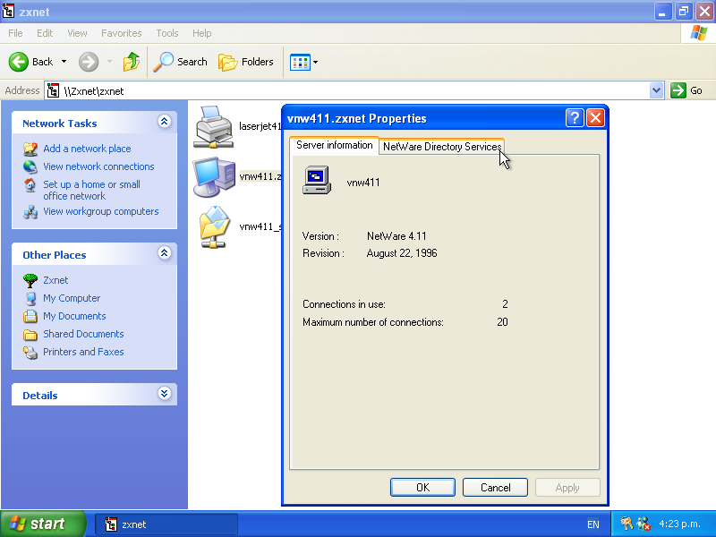Click the My Documents folder icon

[30, 316]
